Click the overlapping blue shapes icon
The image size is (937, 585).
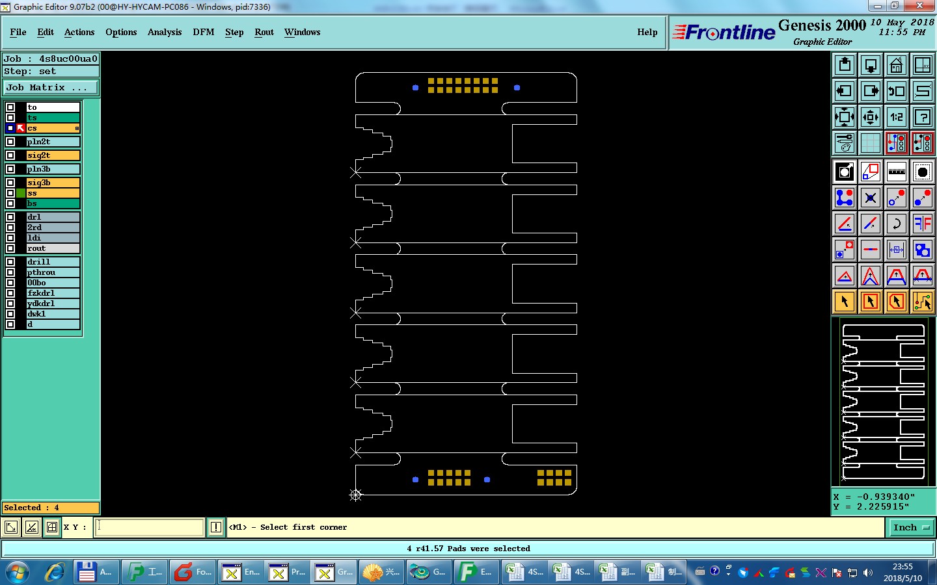[x=923, y=250]
